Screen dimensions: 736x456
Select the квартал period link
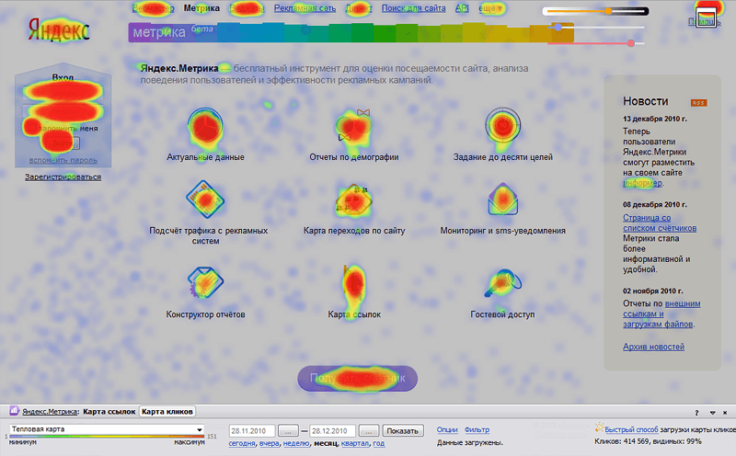[355, 443]
